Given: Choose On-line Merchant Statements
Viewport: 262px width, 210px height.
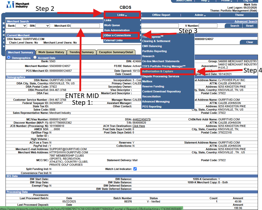Looking at the screenshot, I should (168, 61).
